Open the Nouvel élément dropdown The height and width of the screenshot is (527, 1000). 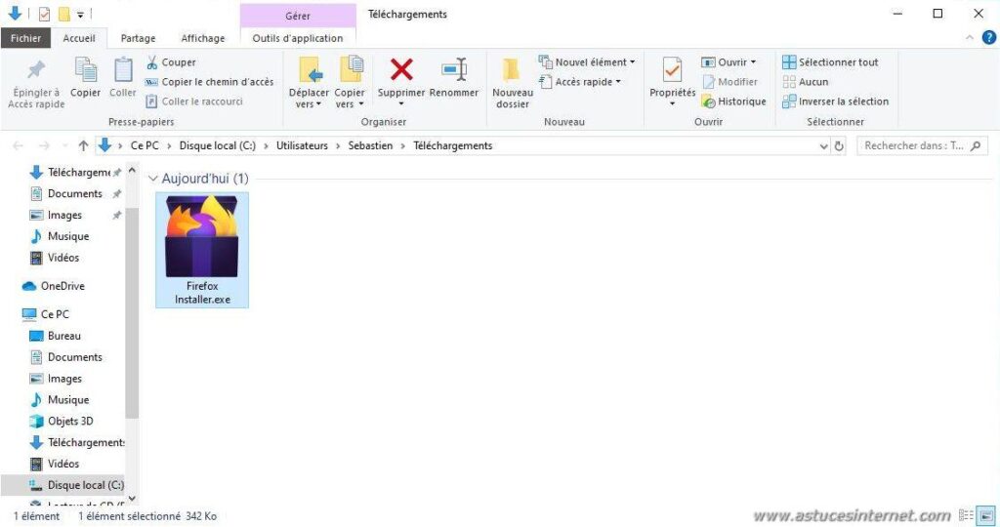[587, 62]
